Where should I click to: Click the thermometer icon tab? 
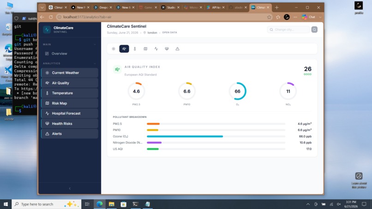click(x=135, y=49)
